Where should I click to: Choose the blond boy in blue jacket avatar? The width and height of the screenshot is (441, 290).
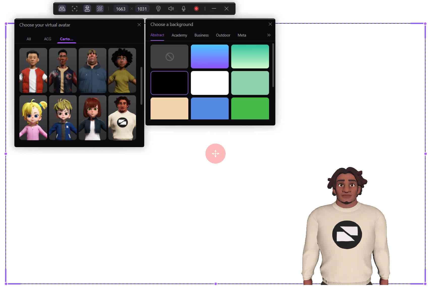point(63,118)
